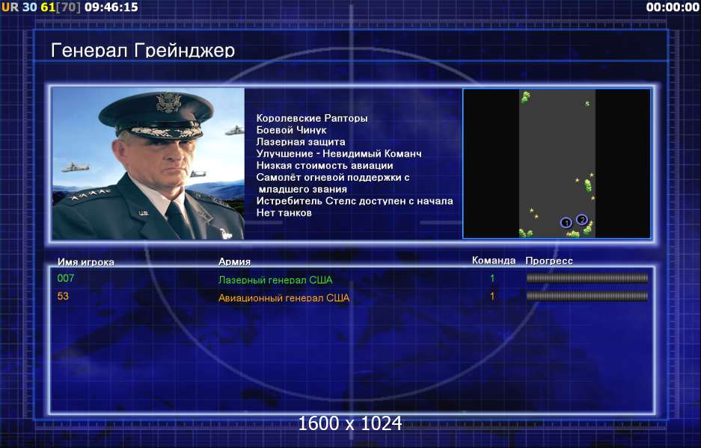Screen dimensions: 701x448
Task: Click the 'Королевские Рапторы' line
Action: tap(312, 118)
